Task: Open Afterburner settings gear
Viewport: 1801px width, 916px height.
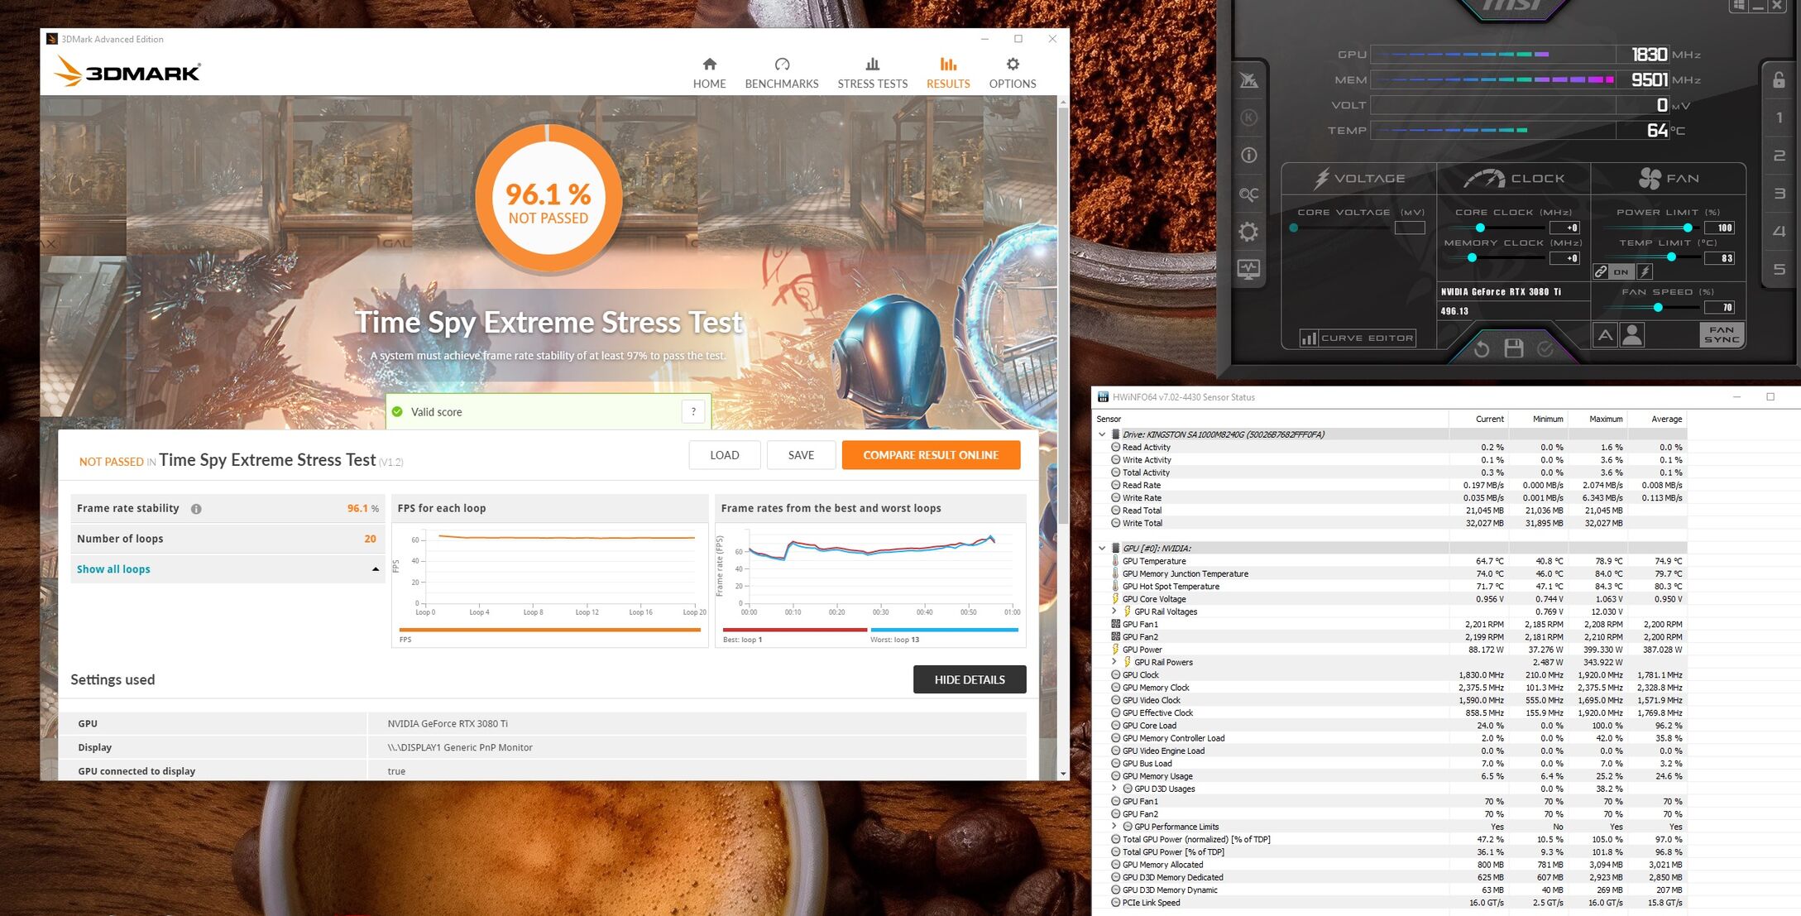Action: coord(1248,232)
